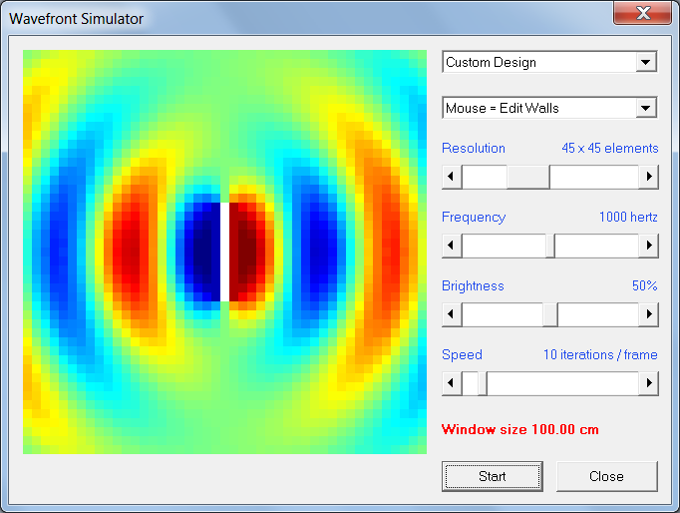The image size is (680, 513).
Task: Click the Brightness label
Action: tap(473, 286)
